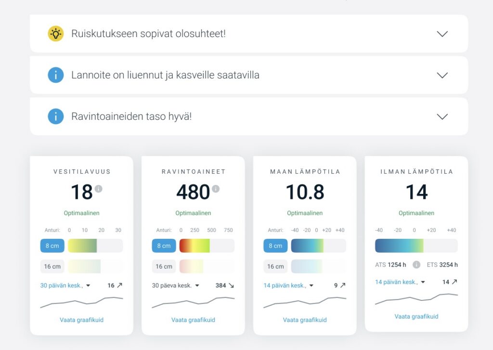The width and height of the screenshot is (493, 350).
Task: Select the 8 cm sensor in Ravintoaineet card
Action: pos(164,246)
